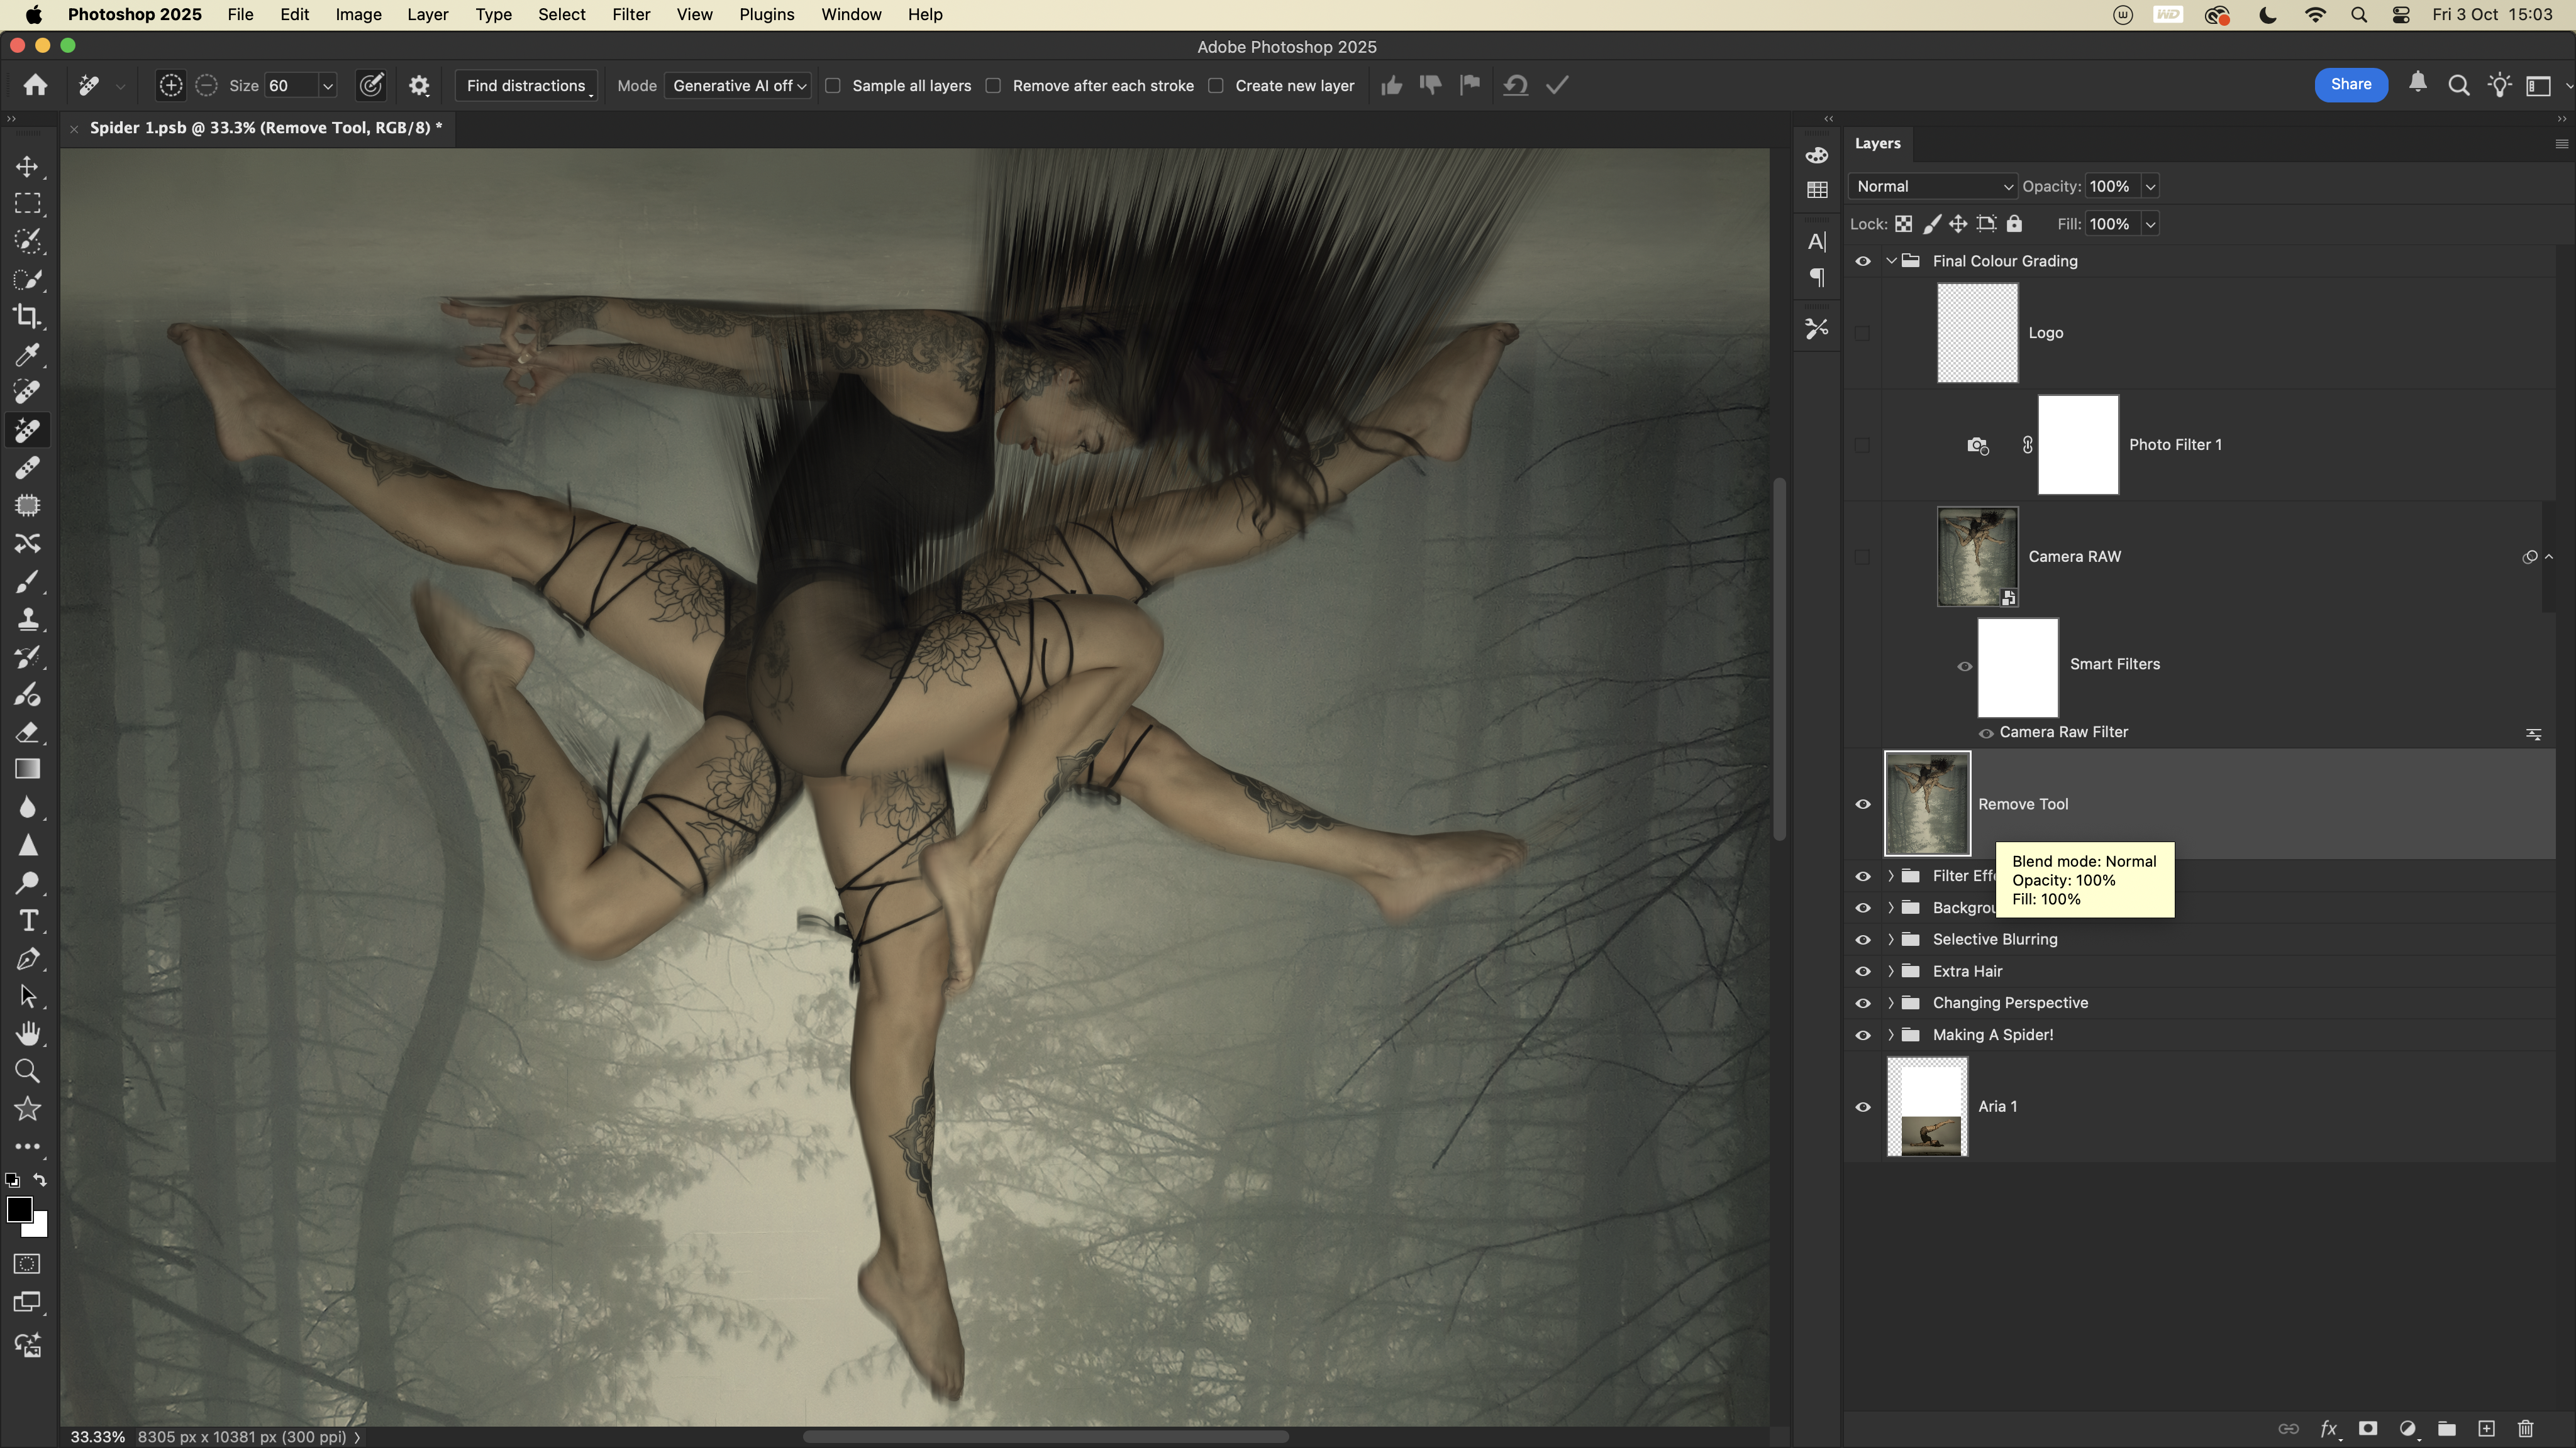Expand the Selective Blurring group
The height and width of the screenshot is (1448, 2576).
1890,940
